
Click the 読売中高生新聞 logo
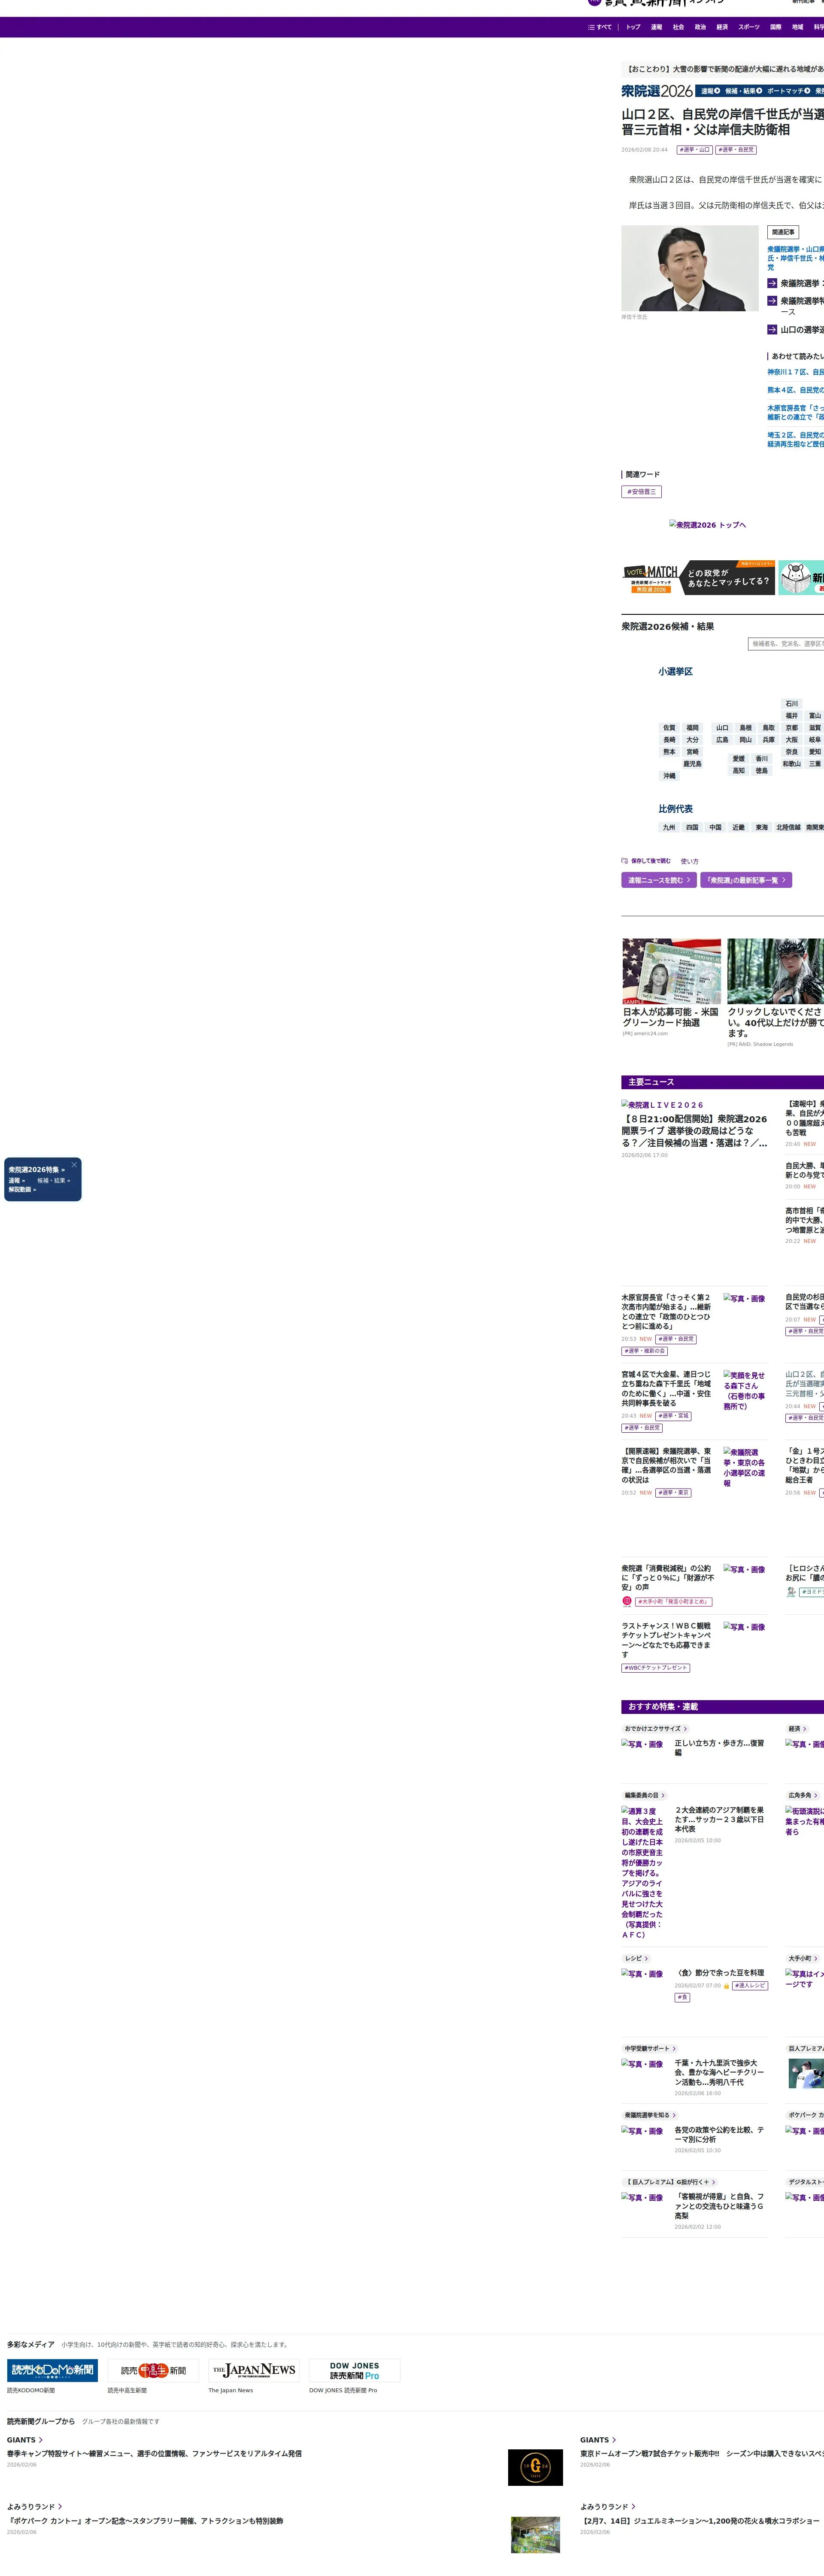153,2370
